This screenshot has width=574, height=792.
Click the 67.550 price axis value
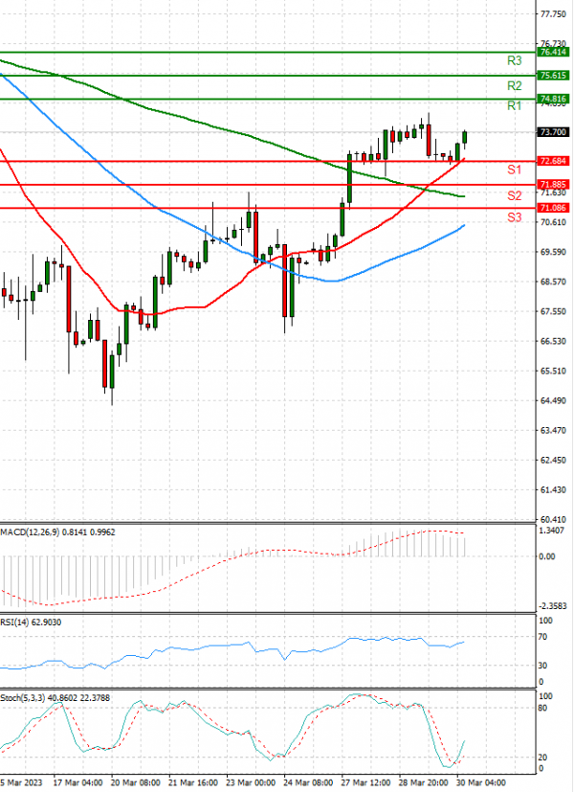coord(553,311)
